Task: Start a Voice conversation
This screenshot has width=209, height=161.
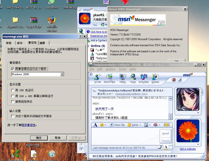Action: (x=133, y=78)
